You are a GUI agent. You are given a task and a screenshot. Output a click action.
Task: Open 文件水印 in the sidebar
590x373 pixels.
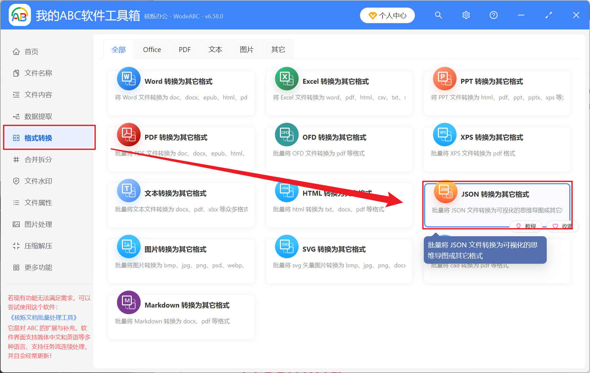38,181
